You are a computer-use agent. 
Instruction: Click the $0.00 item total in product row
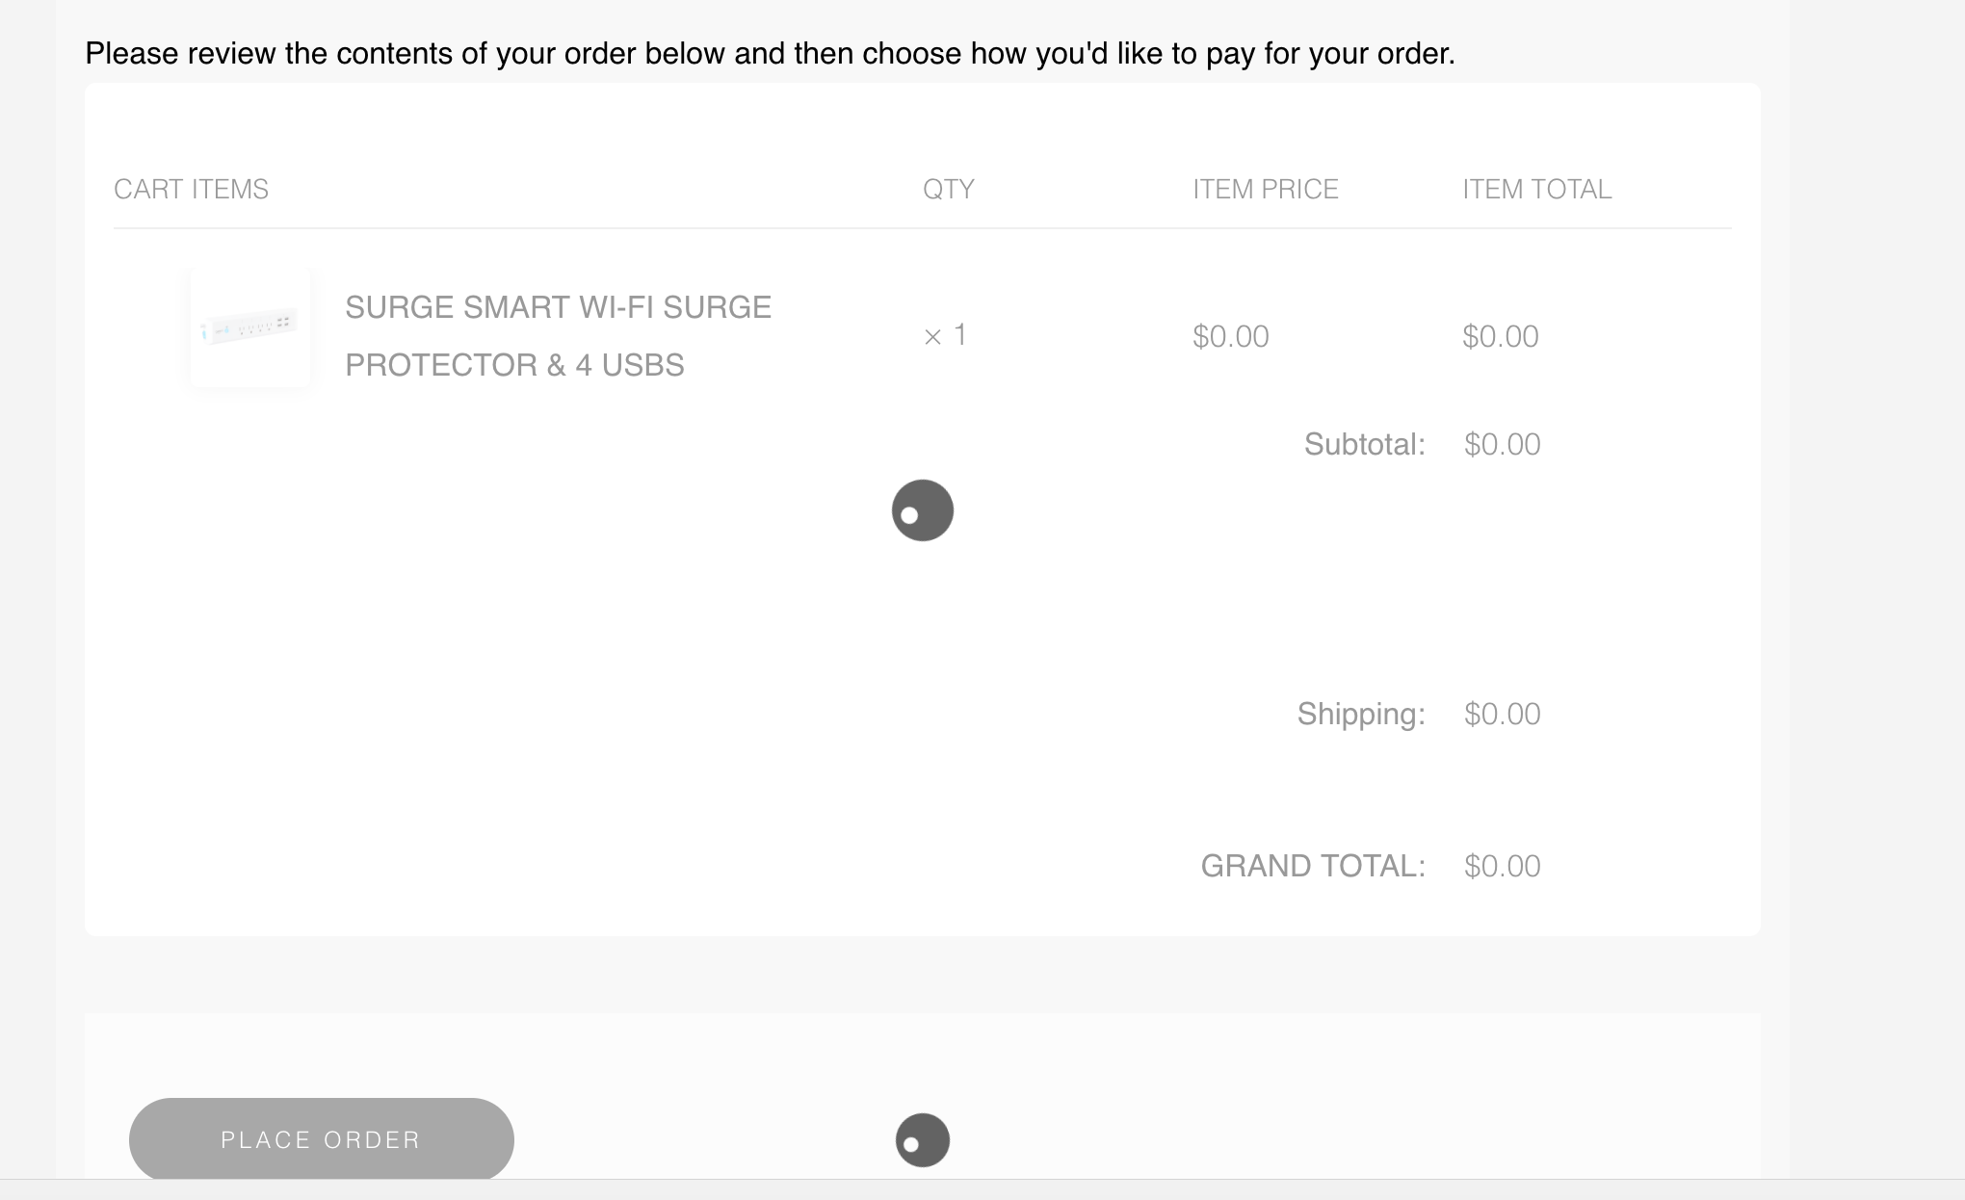(x=1500, y=336)
